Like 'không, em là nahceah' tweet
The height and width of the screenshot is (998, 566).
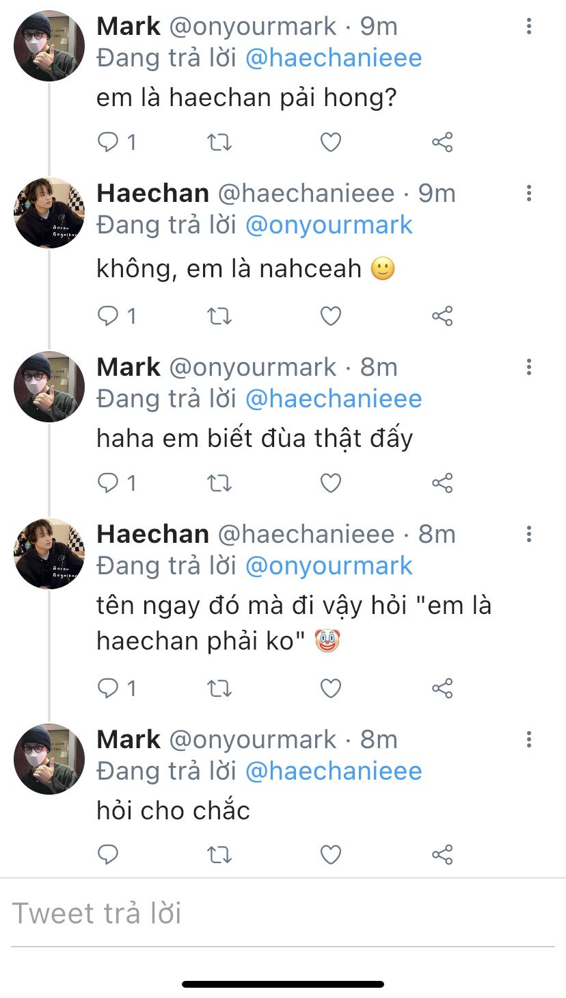point(331,316)
